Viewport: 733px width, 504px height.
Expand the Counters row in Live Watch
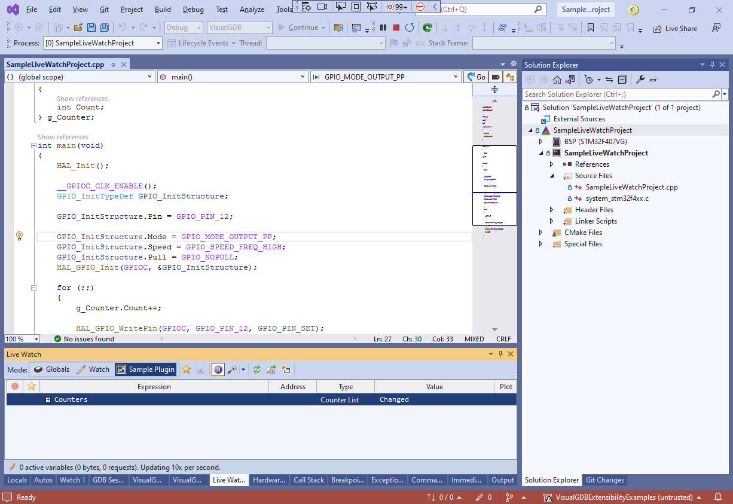[x=48, y=400]
